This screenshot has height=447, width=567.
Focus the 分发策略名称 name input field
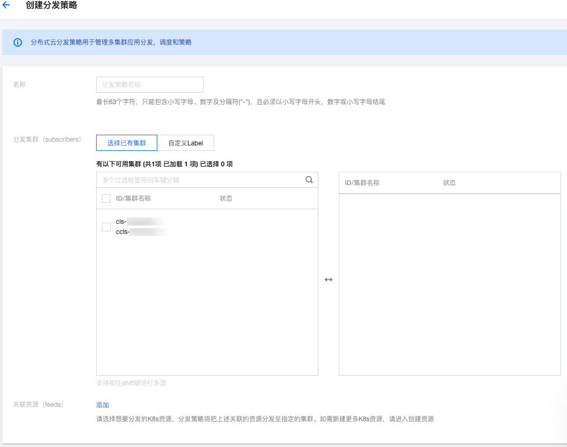pyautogui.click(x=150, y=85)
